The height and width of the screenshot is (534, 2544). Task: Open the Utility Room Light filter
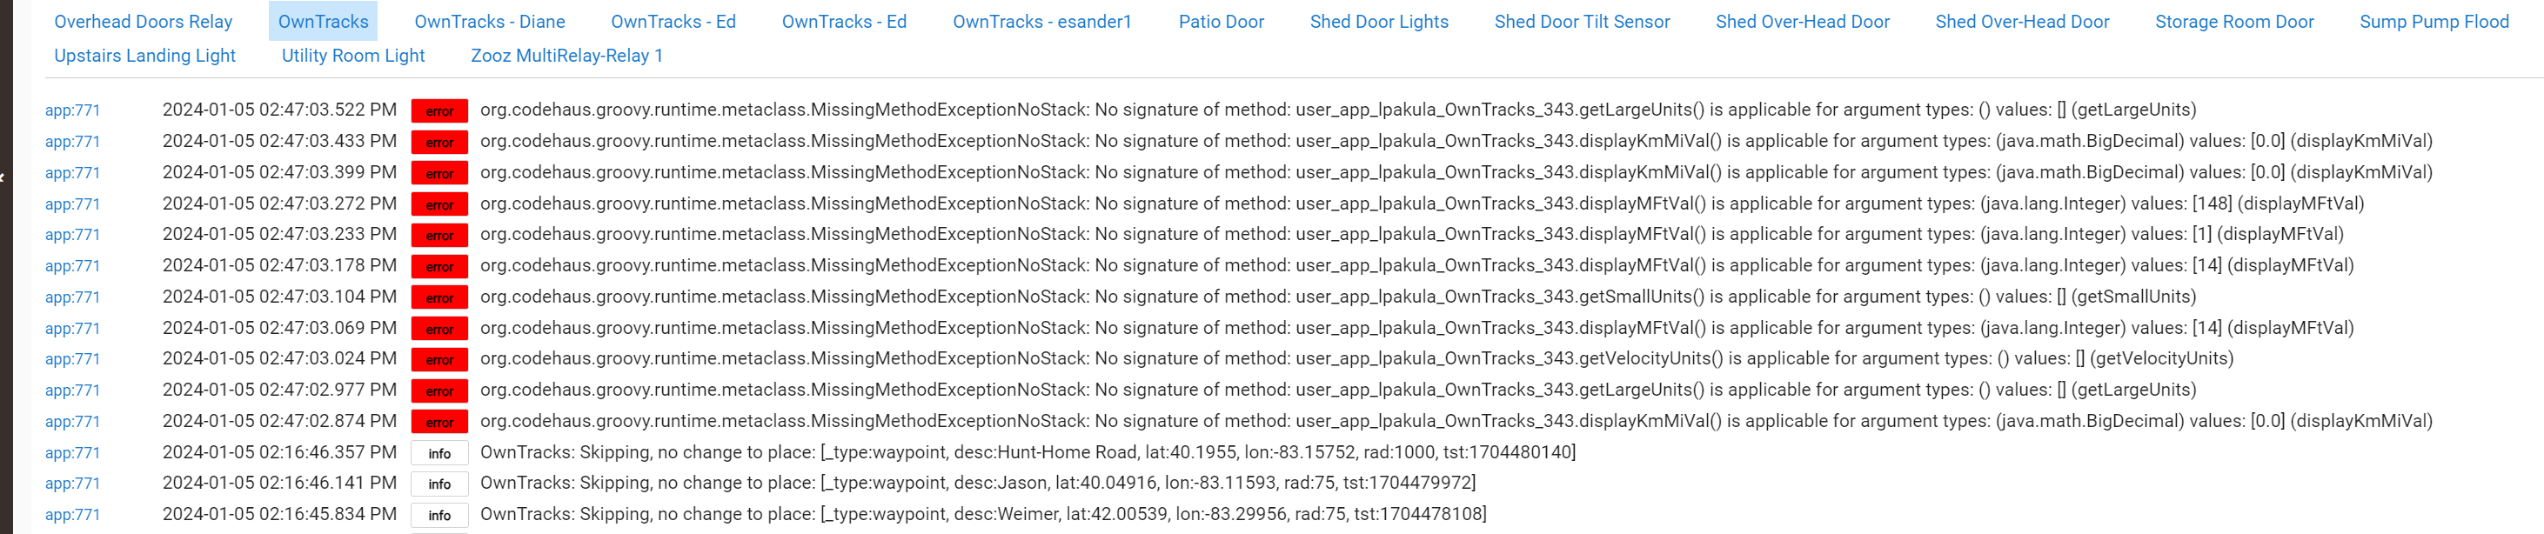coord(353,56)
